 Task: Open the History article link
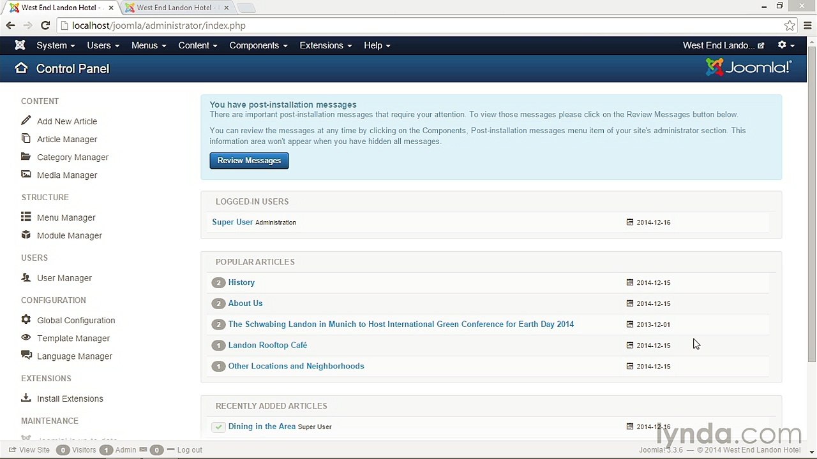pos(241,282)
